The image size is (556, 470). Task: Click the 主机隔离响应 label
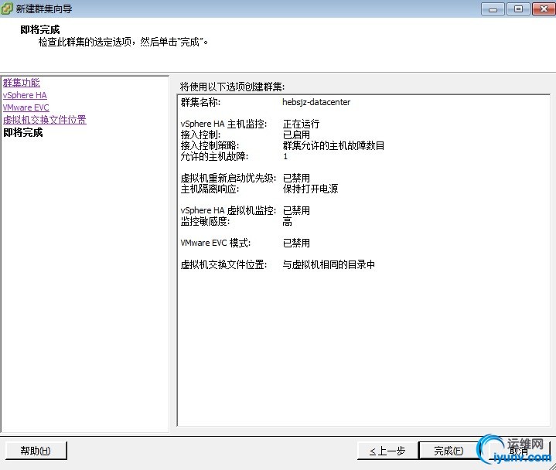point(210,189)
